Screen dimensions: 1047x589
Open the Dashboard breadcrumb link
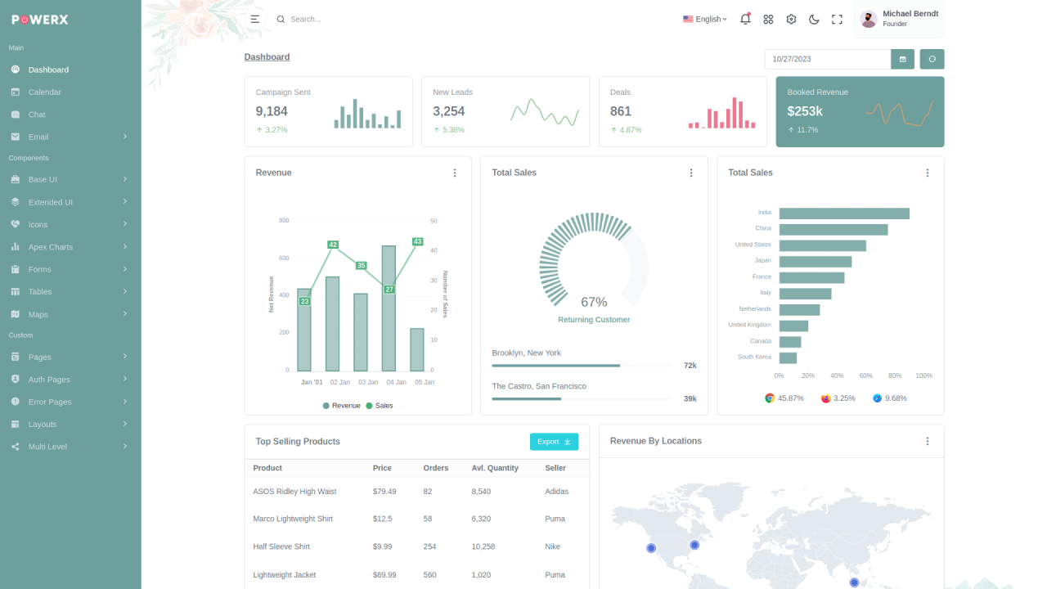coord(267,56)
